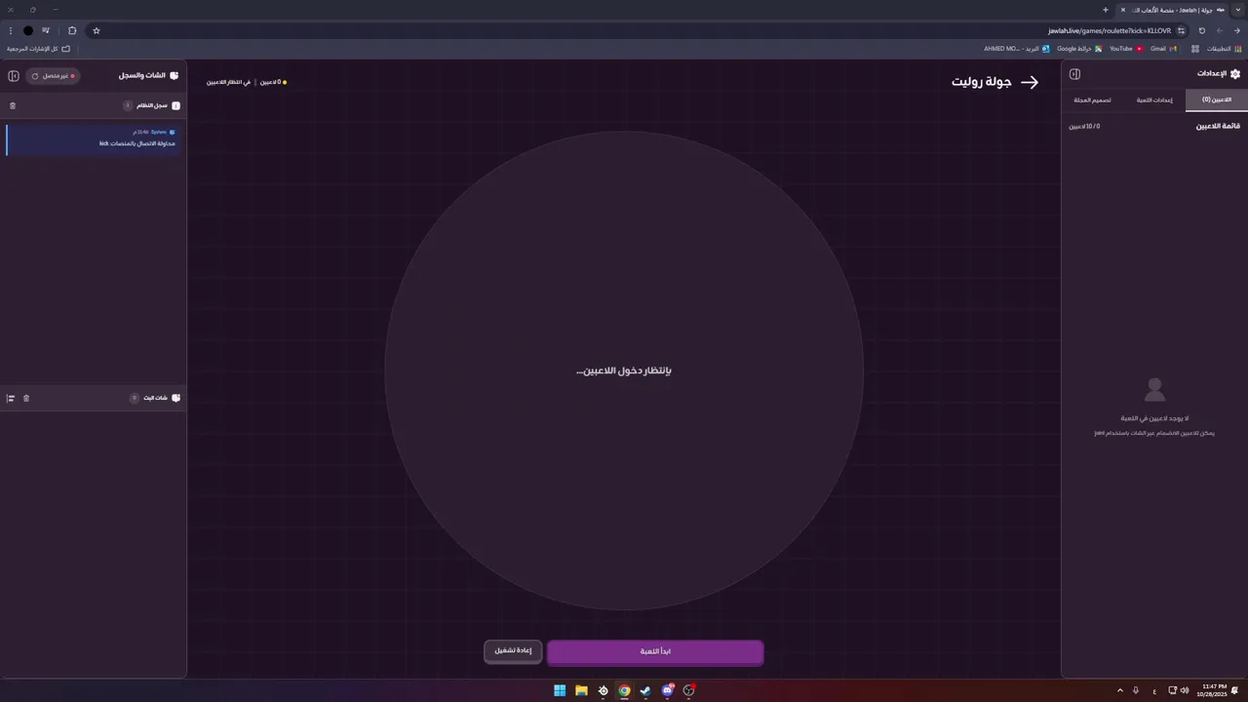
Task: Open the التطبيقات apps bookmark
Action: click(1225, 49)
